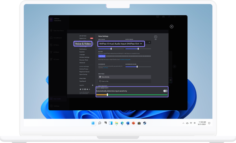Open Wi-Fi network tray icon

click(191, 123)
